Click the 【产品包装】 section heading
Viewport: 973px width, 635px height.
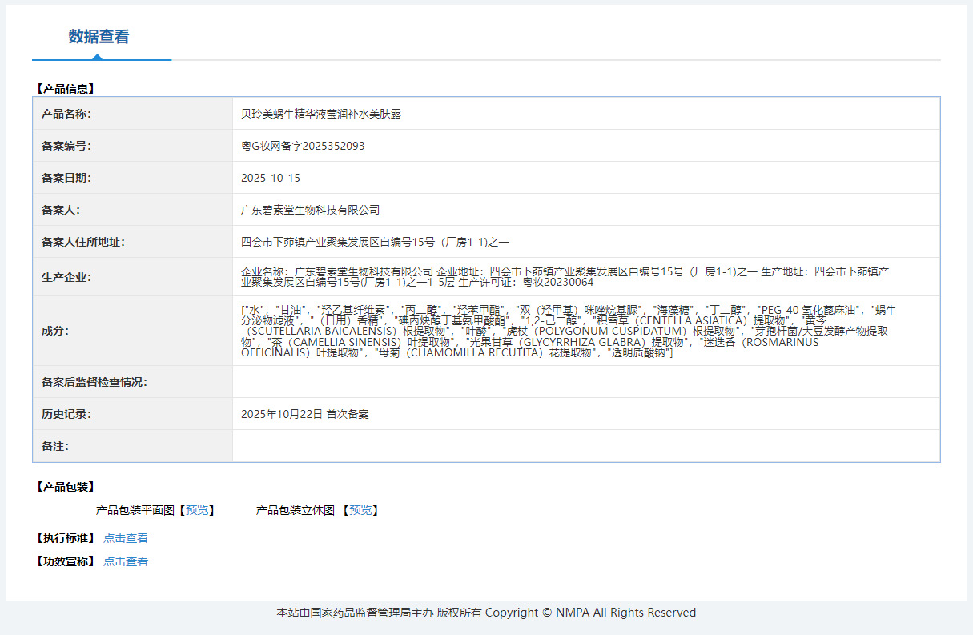[65, 487]
